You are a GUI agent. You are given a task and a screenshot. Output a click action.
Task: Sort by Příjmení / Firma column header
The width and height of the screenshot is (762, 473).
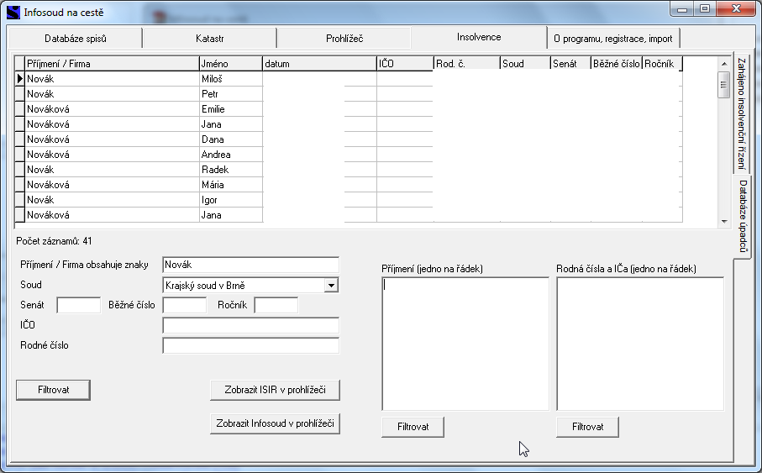click(112, 64)
